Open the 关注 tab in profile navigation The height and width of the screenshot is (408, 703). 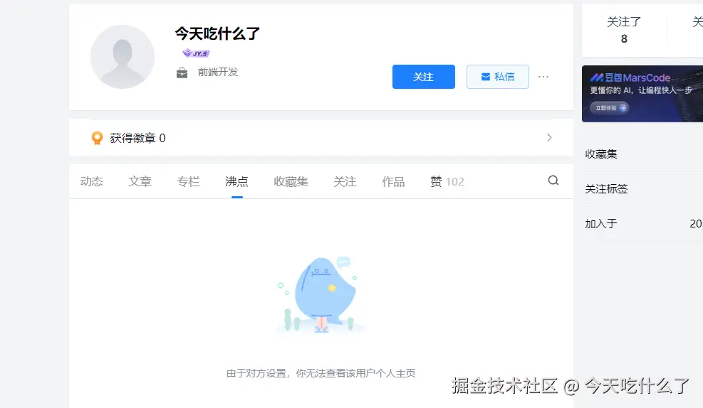(x=345, y=181)
